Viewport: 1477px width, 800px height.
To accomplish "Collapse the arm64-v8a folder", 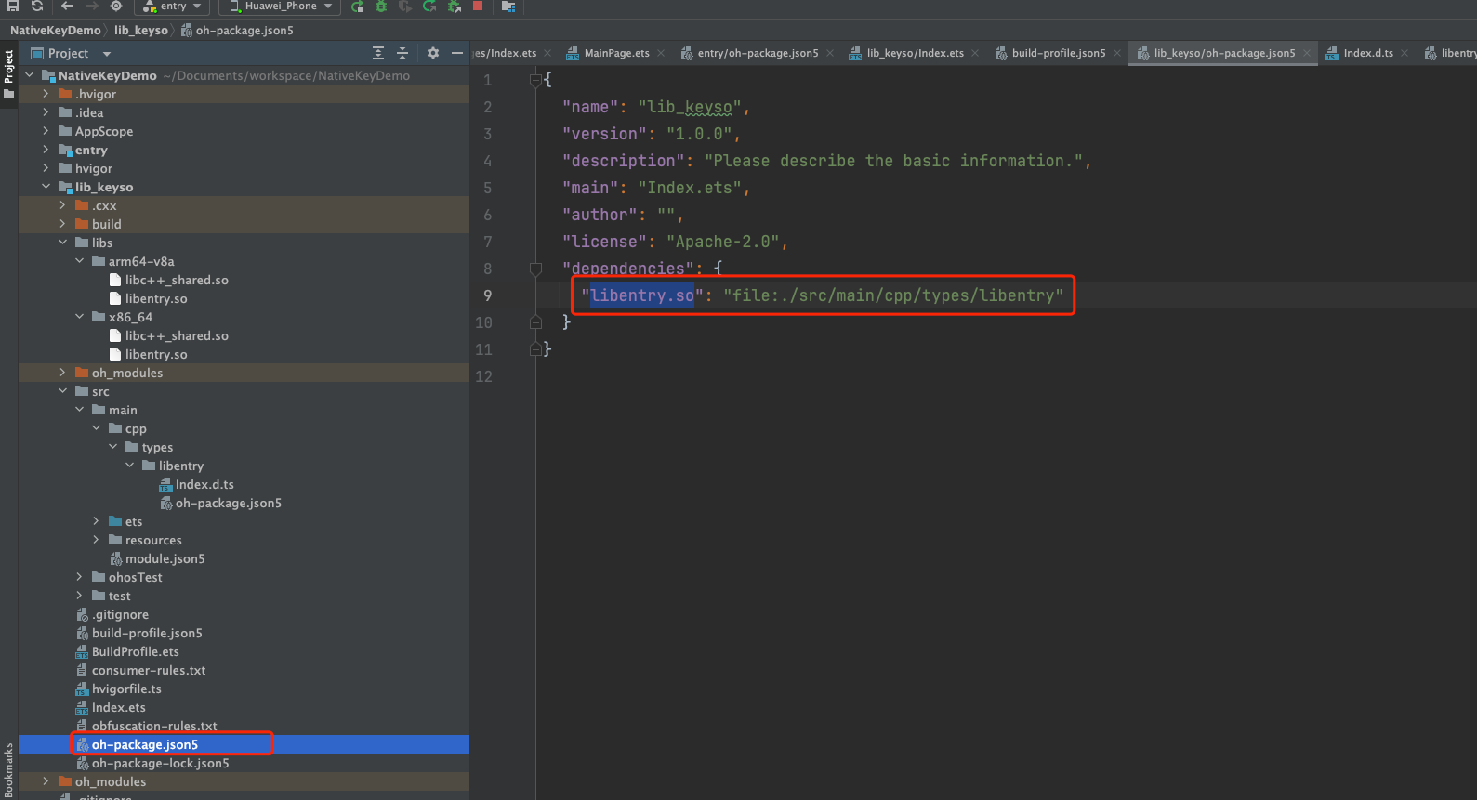I will (x=79, y=261).
